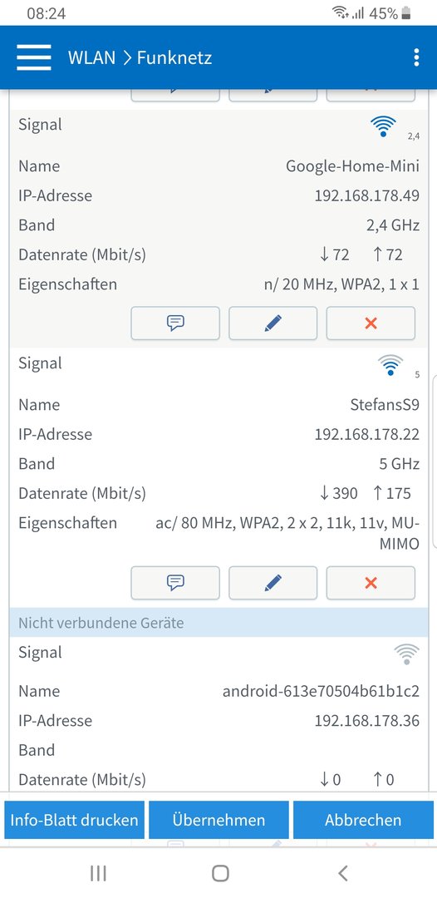Open the hamburger navigation menu
Screen dimensions: 437x898
click(34, 57)
